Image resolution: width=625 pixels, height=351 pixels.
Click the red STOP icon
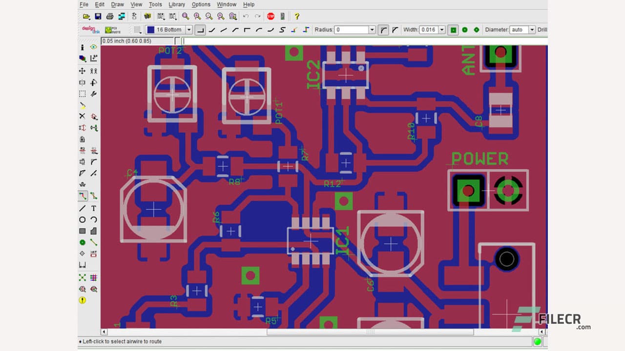pyautogui.click(x=271, y=17)
